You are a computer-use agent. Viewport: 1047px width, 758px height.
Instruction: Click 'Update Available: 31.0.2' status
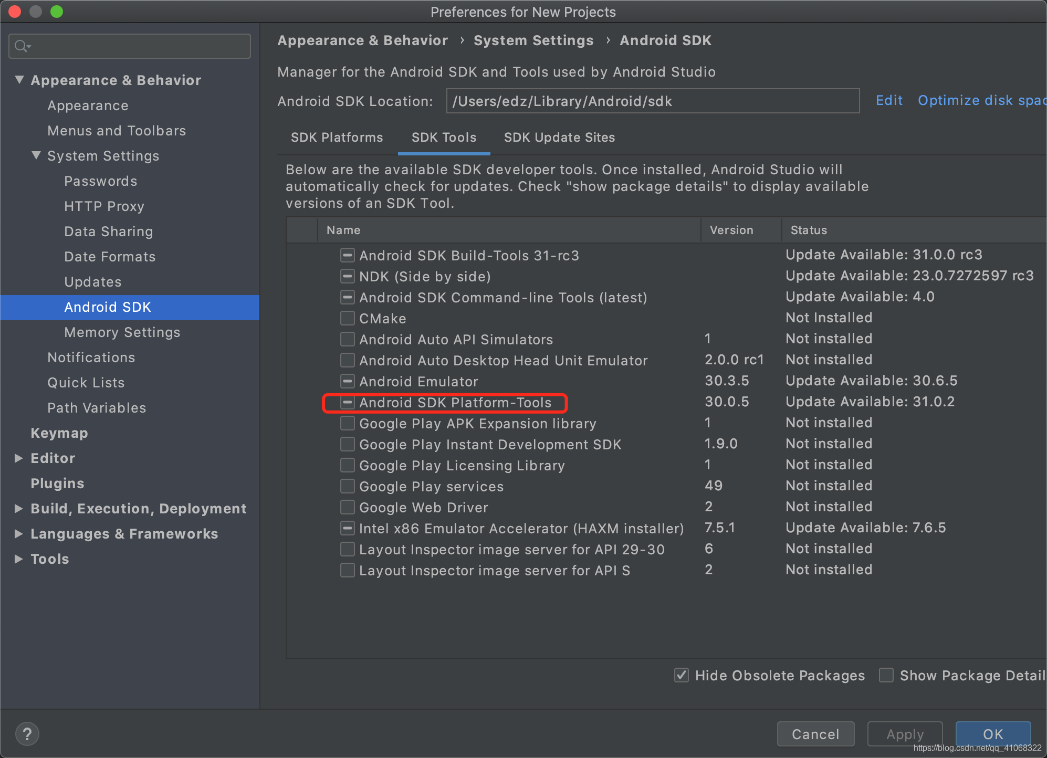[870, 402]
